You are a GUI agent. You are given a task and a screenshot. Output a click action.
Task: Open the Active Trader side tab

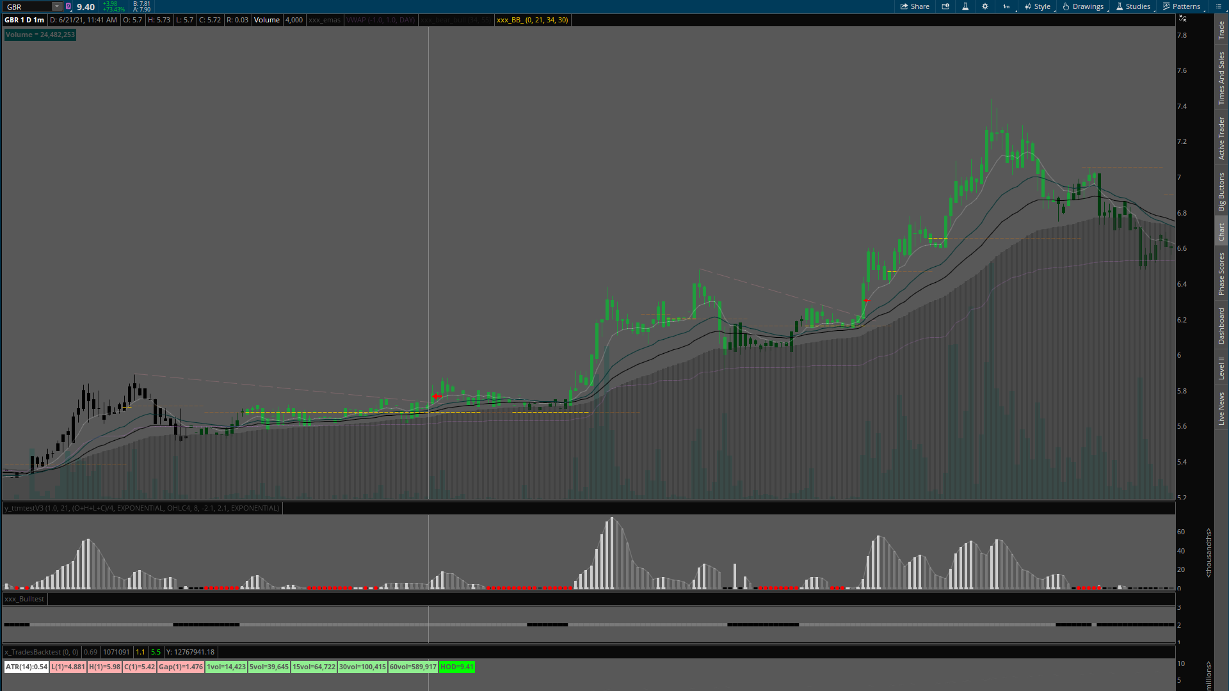tap(1221, 138)
